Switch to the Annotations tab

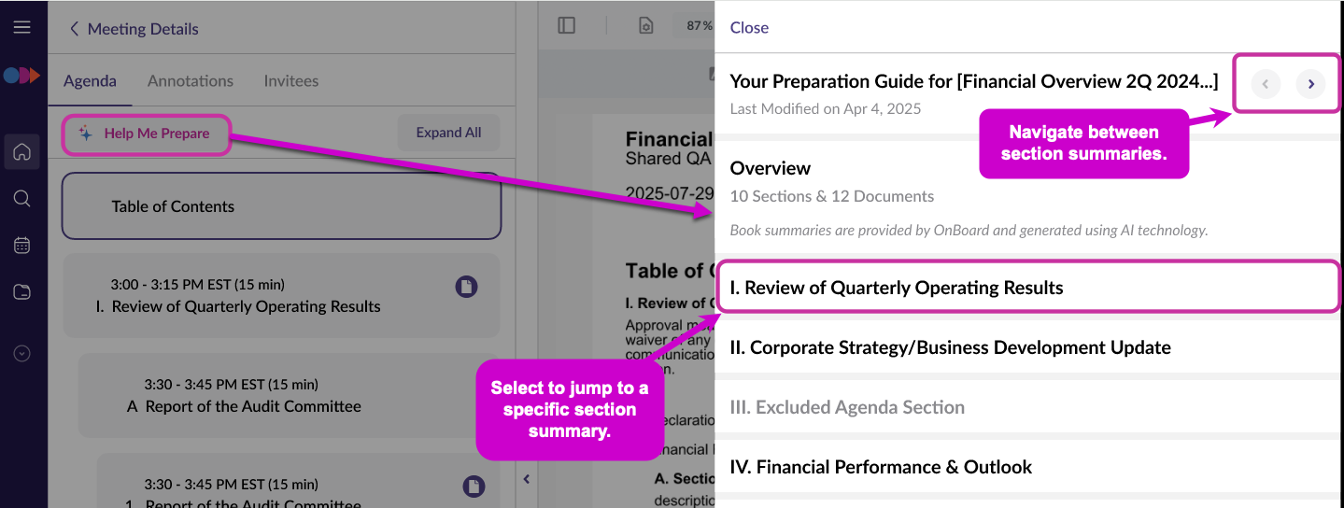coord(191,81)
